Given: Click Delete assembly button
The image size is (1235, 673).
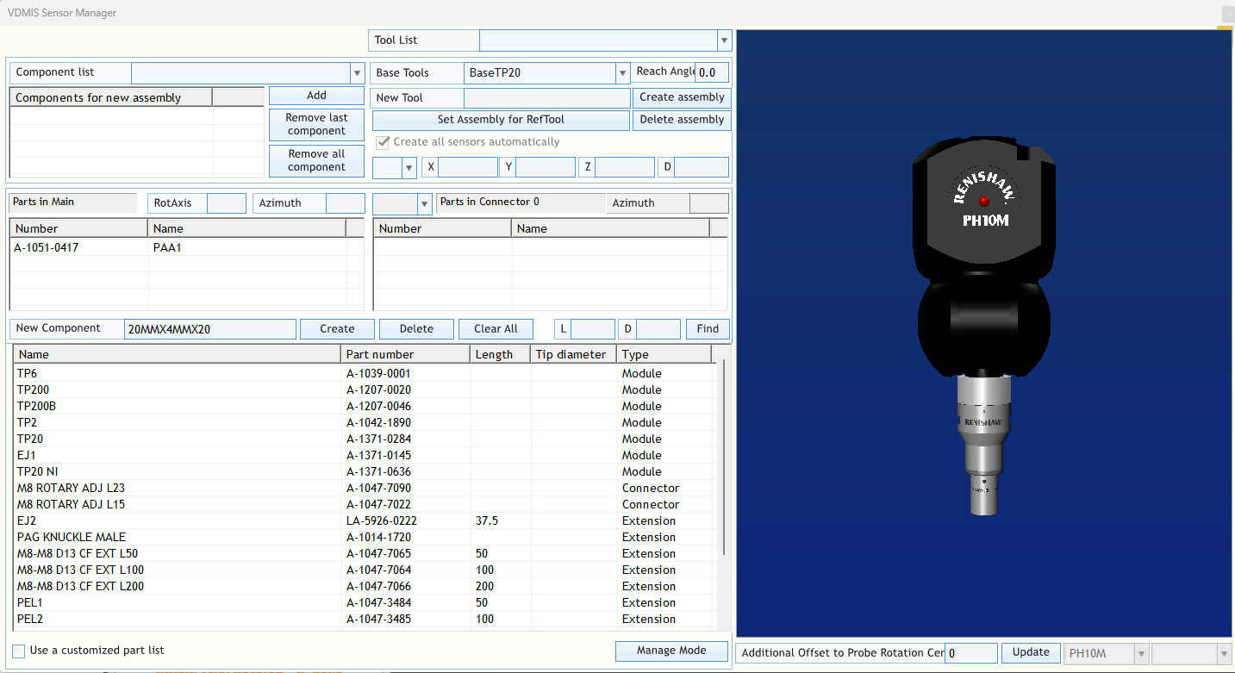Looking at the screenshot, I should (x=682, y=120).
